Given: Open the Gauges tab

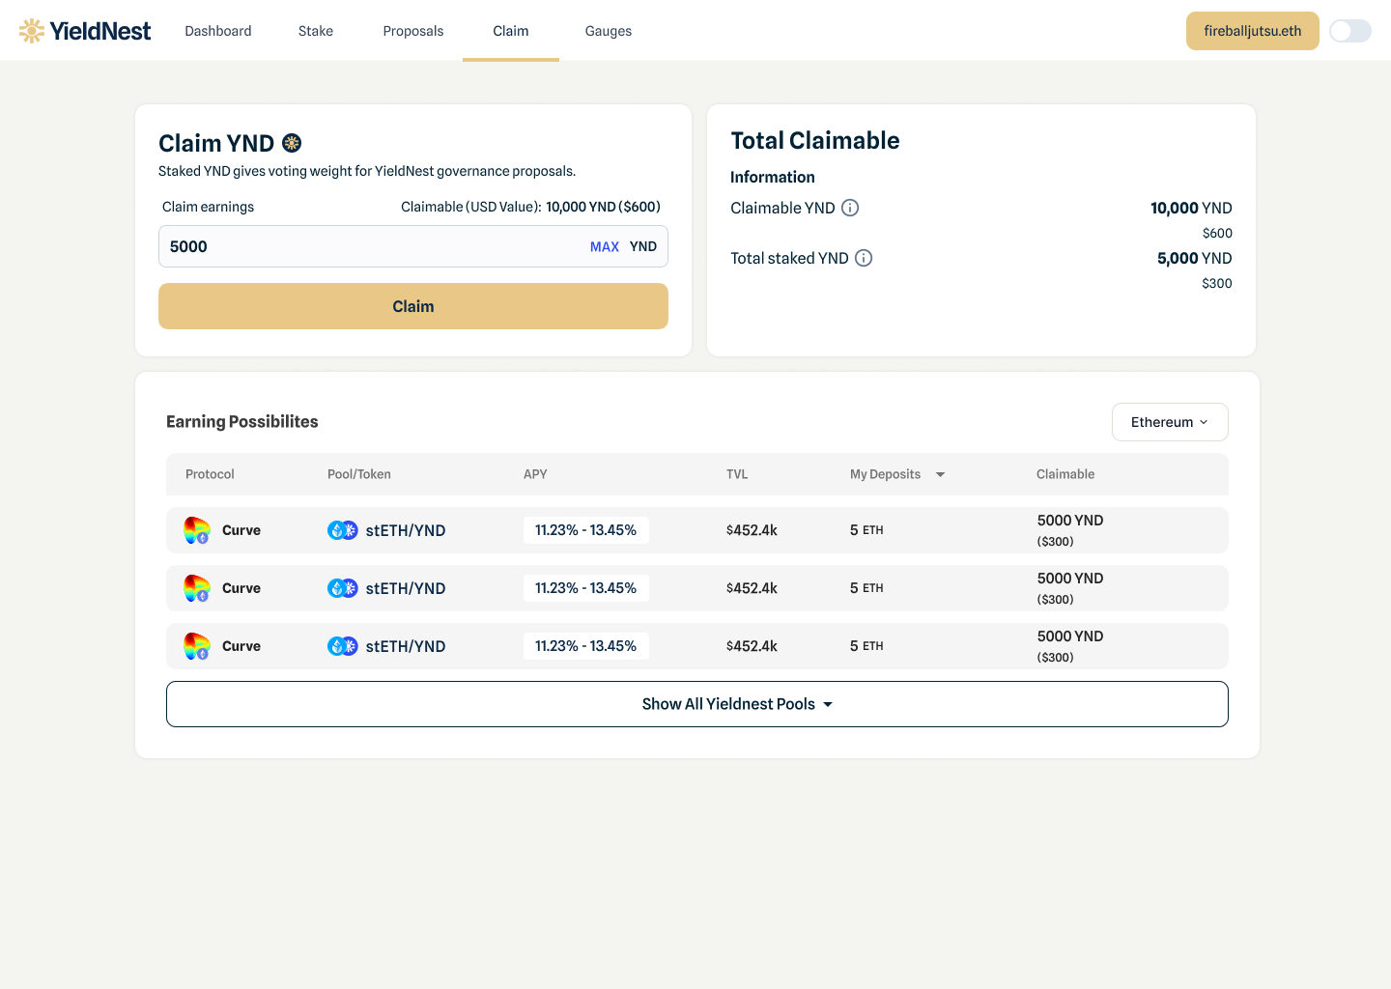Looking at the screenshot, I should (x=609, y=31).
